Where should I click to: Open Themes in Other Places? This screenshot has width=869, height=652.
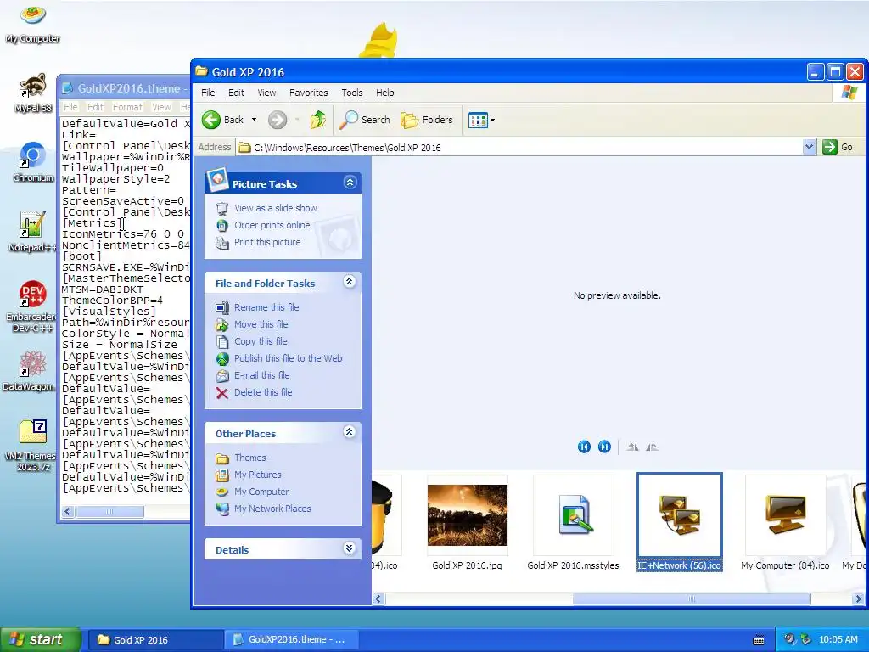pos(250,458)
